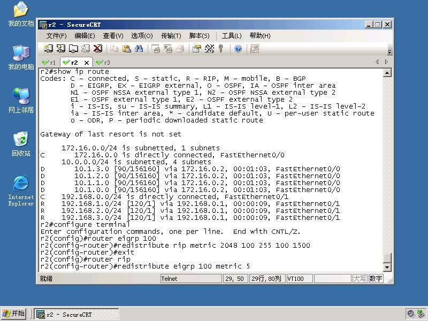Image resolution: width=428 pixels, height=321 pixels.
Task: Click 'Gateway of last resort' line
Action: 111,134
